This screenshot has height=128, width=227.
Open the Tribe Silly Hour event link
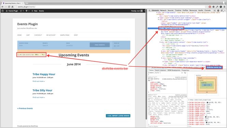coord(42,90)
